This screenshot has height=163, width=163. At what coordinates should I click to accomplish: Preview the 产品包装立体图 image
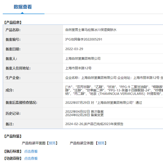coord(101,143)
